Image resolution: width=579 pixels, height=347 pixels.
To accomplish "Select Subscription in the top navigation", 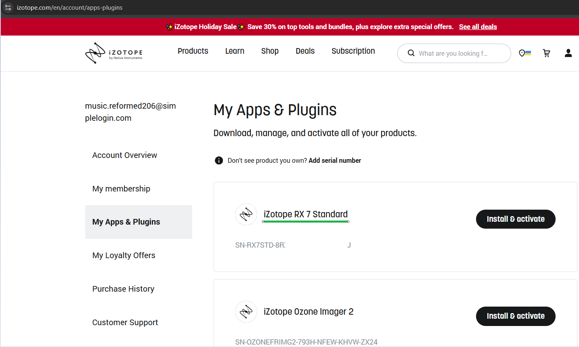I will (353, 51).
